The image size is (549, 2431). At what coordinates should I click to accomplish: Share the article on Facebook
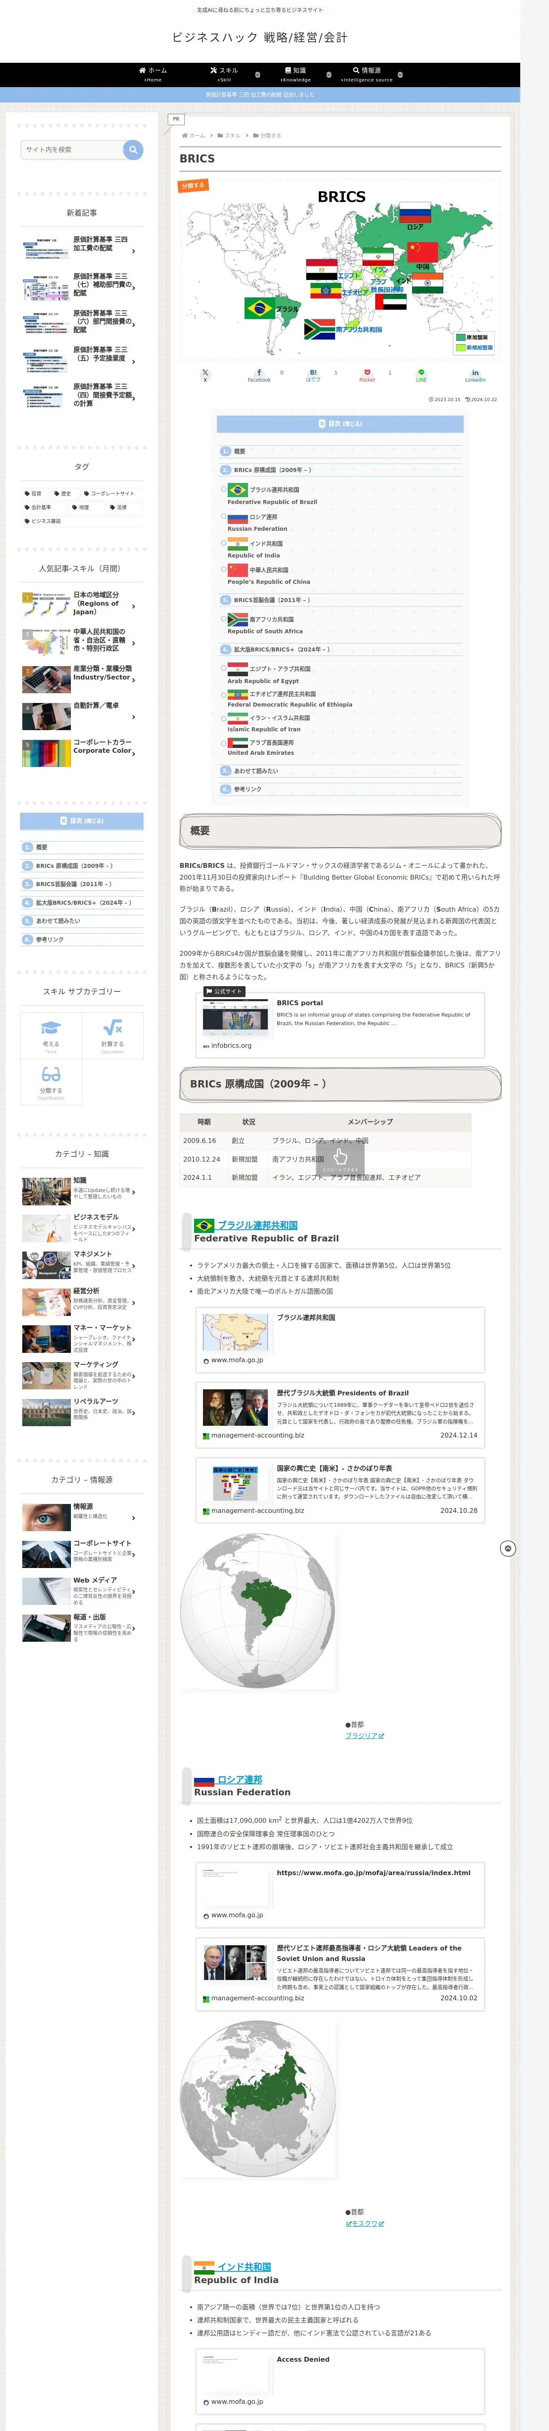pyautogui.click(x=258, y=375)
